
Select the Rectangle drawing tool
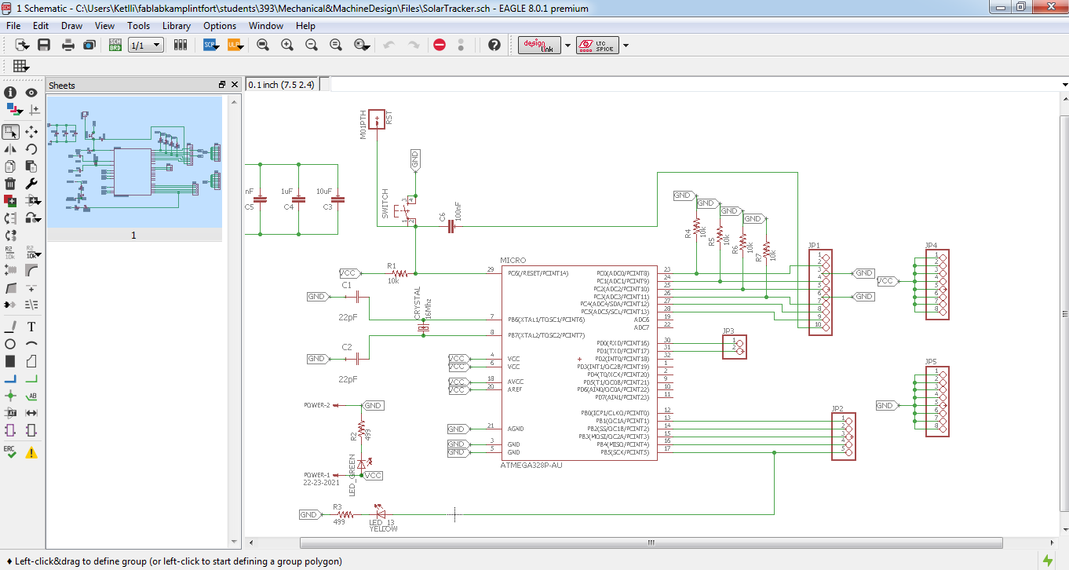point(10,361)
